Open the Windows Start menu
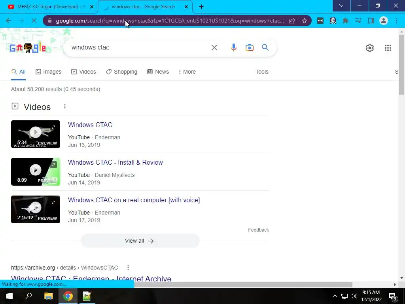Screen dimensions: 405x304 coord(9,296)
